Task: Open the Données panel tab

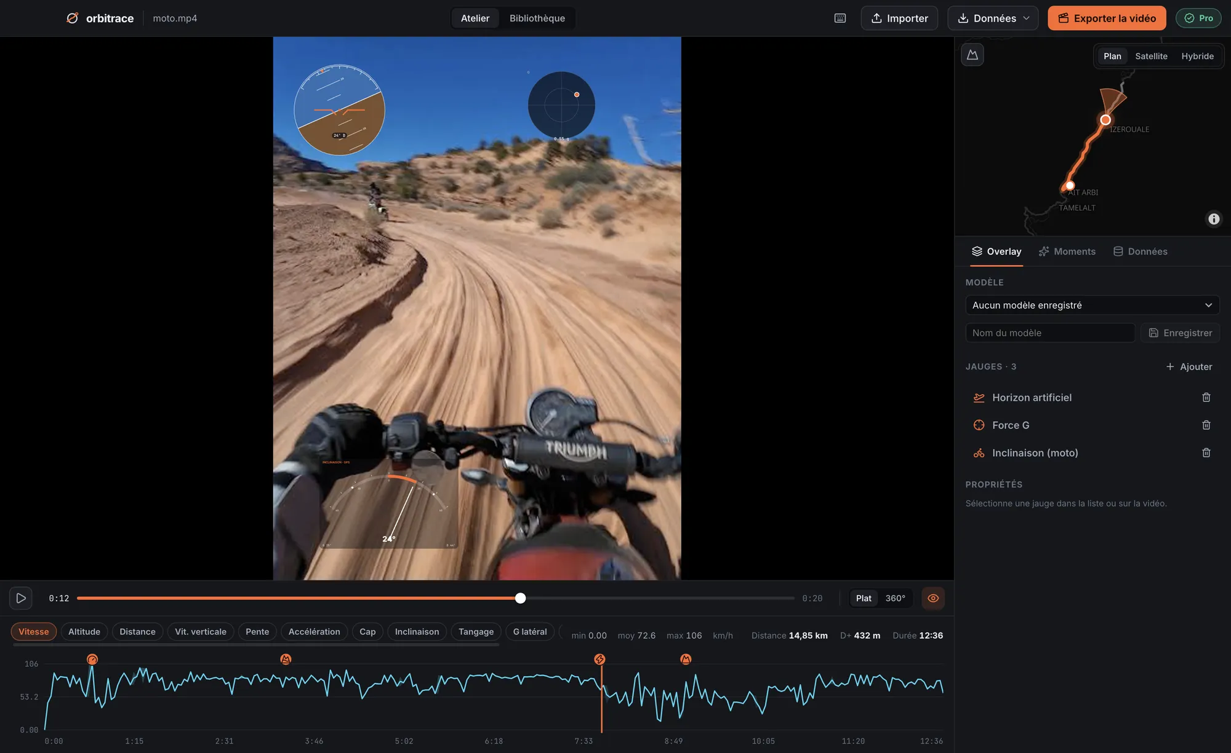Action: tap(1141, 251)
